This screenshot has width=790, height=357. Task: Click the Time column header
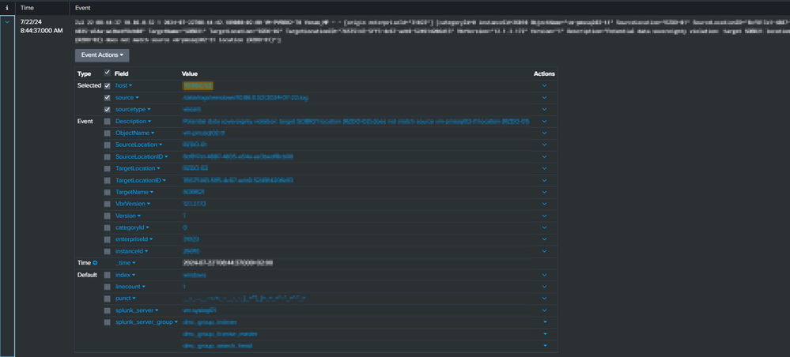pos(28,8)
